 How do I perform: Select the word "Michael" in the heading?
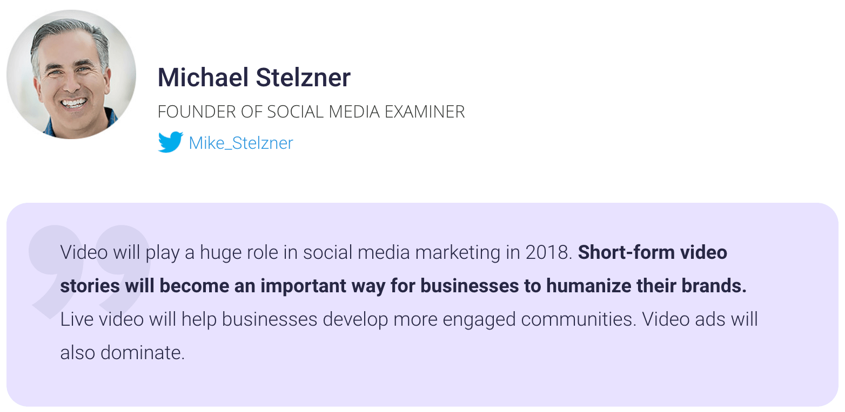click(203, 77)
